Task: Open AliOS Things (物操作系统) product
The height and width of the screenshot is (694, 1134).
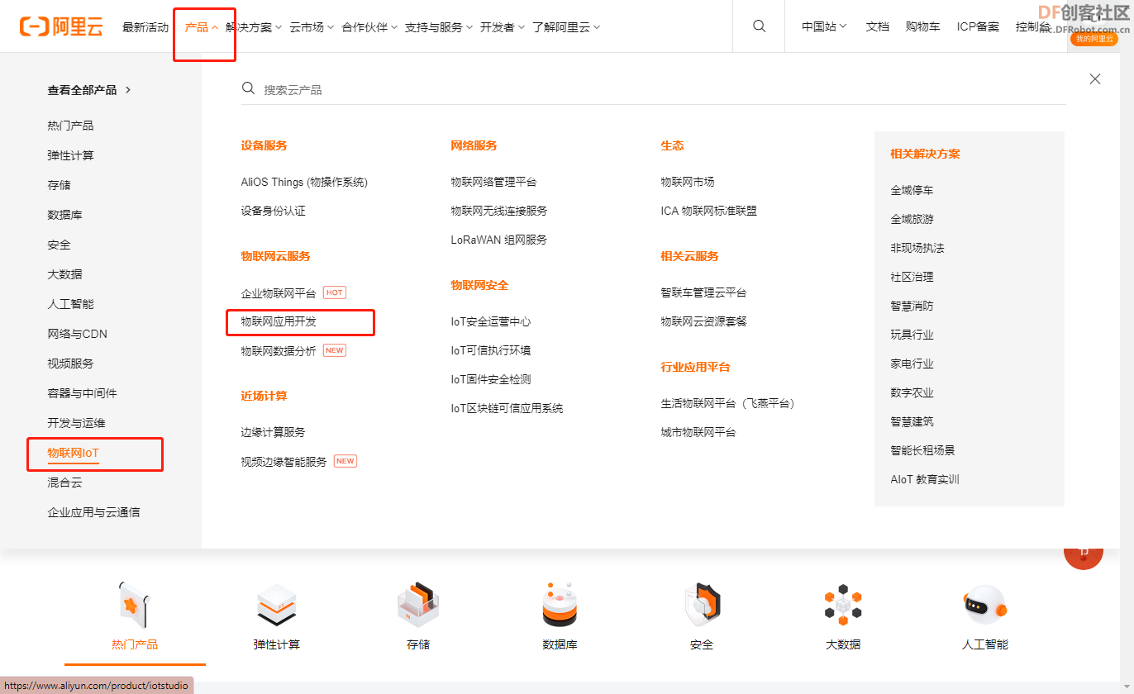Action: point(304,182)
